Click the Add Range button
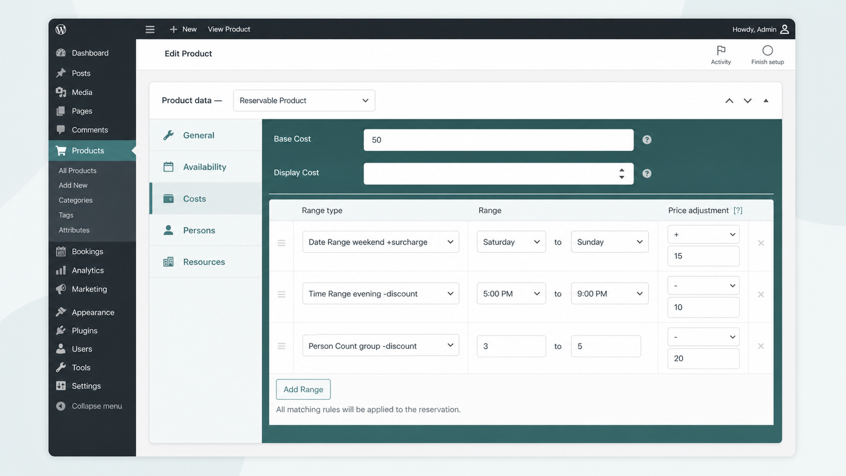The height and width of the screenshot is (476, 846). pos(304,389)
